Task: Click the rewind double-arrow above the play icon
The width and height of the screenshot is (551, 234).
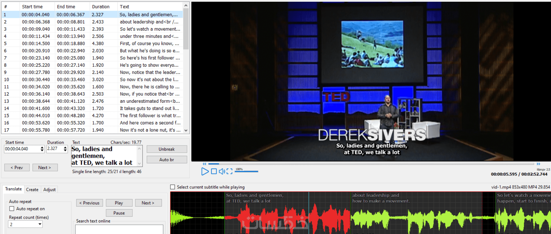Action: pyautogui.click(x=204, y=164)
